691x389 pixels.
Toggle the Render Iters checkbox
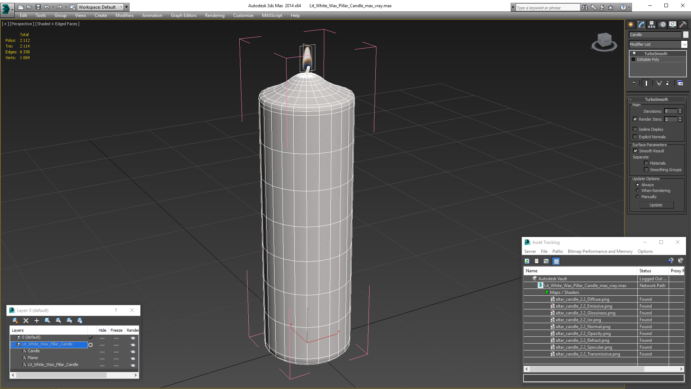pos(635,119)
